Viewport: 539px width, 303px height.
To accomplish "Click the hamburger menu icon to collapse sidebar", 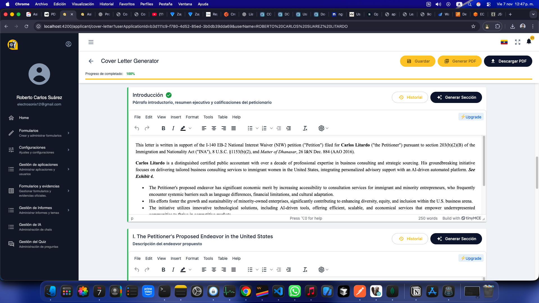I will click(91, 42).
